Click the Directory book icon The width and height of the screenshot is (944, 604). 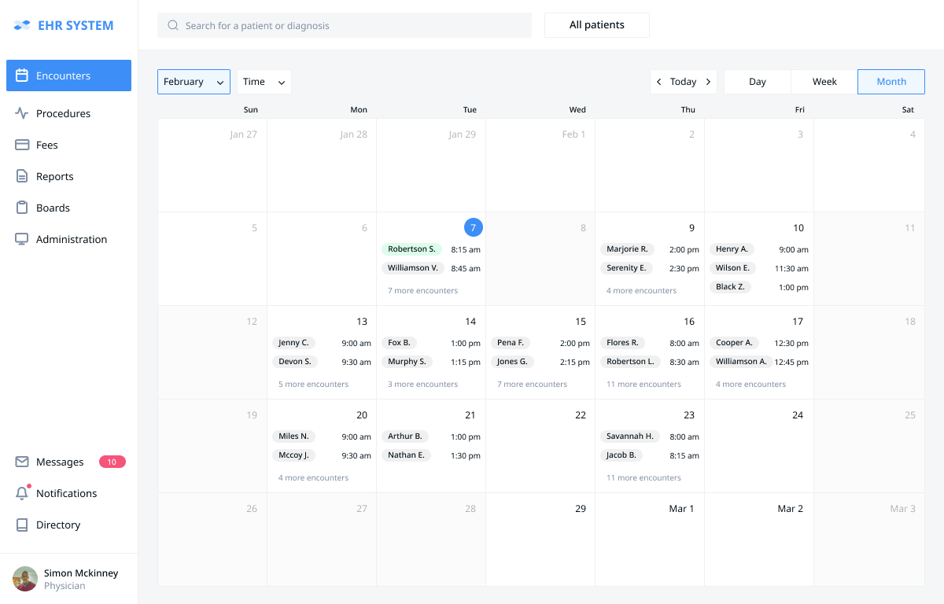click(22, 525)
